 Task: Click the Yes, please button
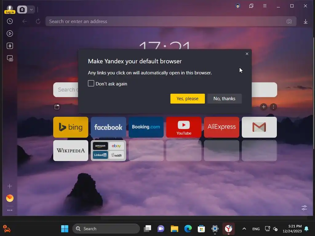pos(187,99)
